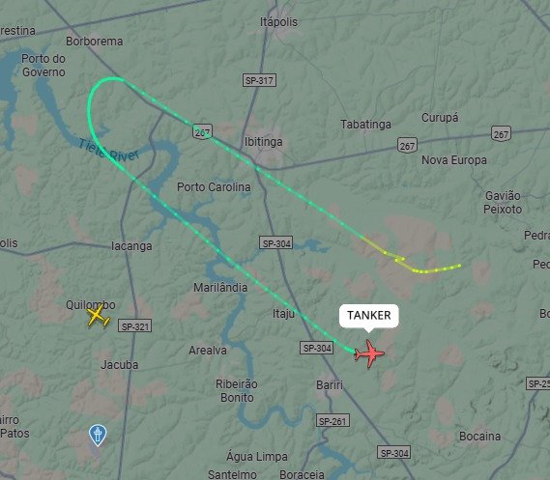
Task: Click the SP-317 road shield
Action: (259, 80)
